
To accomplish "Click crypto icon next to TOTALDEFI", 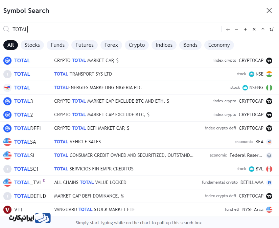I will (7, 128).
